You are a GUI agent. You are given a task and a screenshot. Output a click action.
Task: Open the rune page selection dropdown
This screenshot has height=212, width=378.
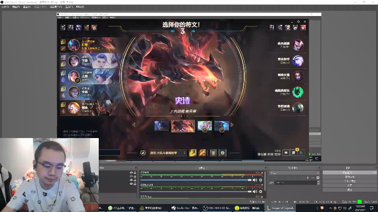coord(168,153)
